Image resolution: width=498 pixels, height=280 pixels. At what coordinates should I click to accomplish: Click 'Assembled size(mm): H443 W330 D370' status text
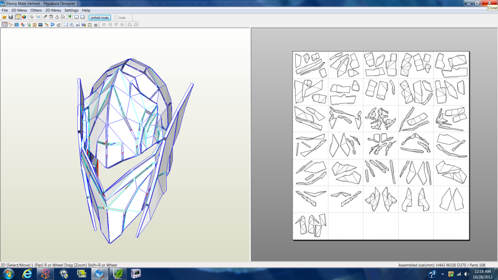432,265
